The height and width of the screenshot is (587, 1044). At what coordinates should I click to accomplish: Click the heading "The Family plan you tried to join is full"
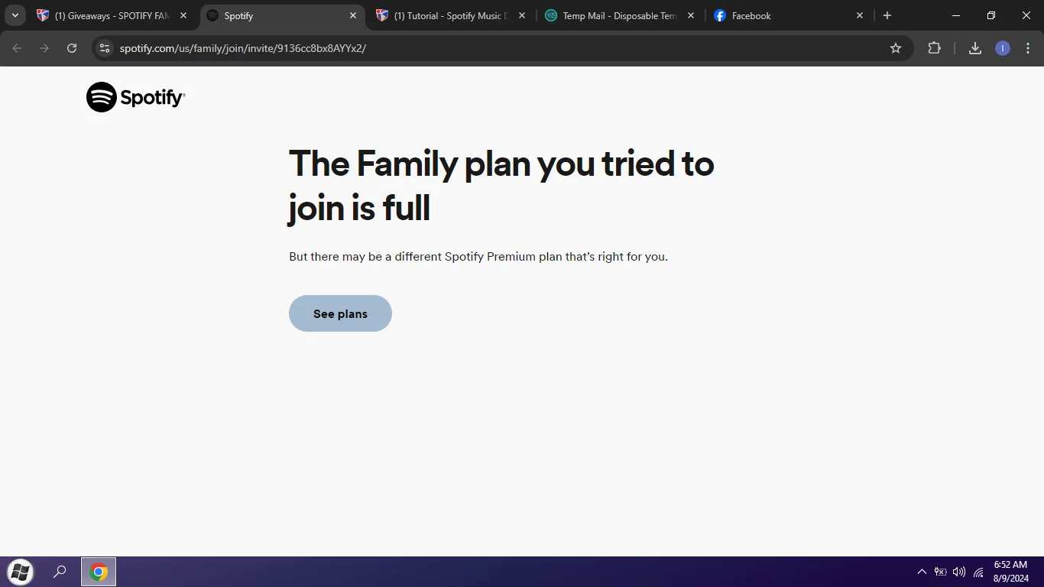pyautogui.click(x=501, y=186)
